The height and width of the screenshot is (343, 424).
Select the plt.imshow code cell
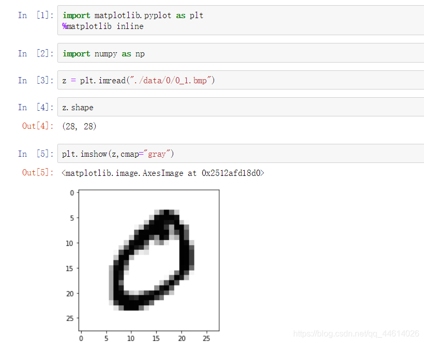[240, 154]
